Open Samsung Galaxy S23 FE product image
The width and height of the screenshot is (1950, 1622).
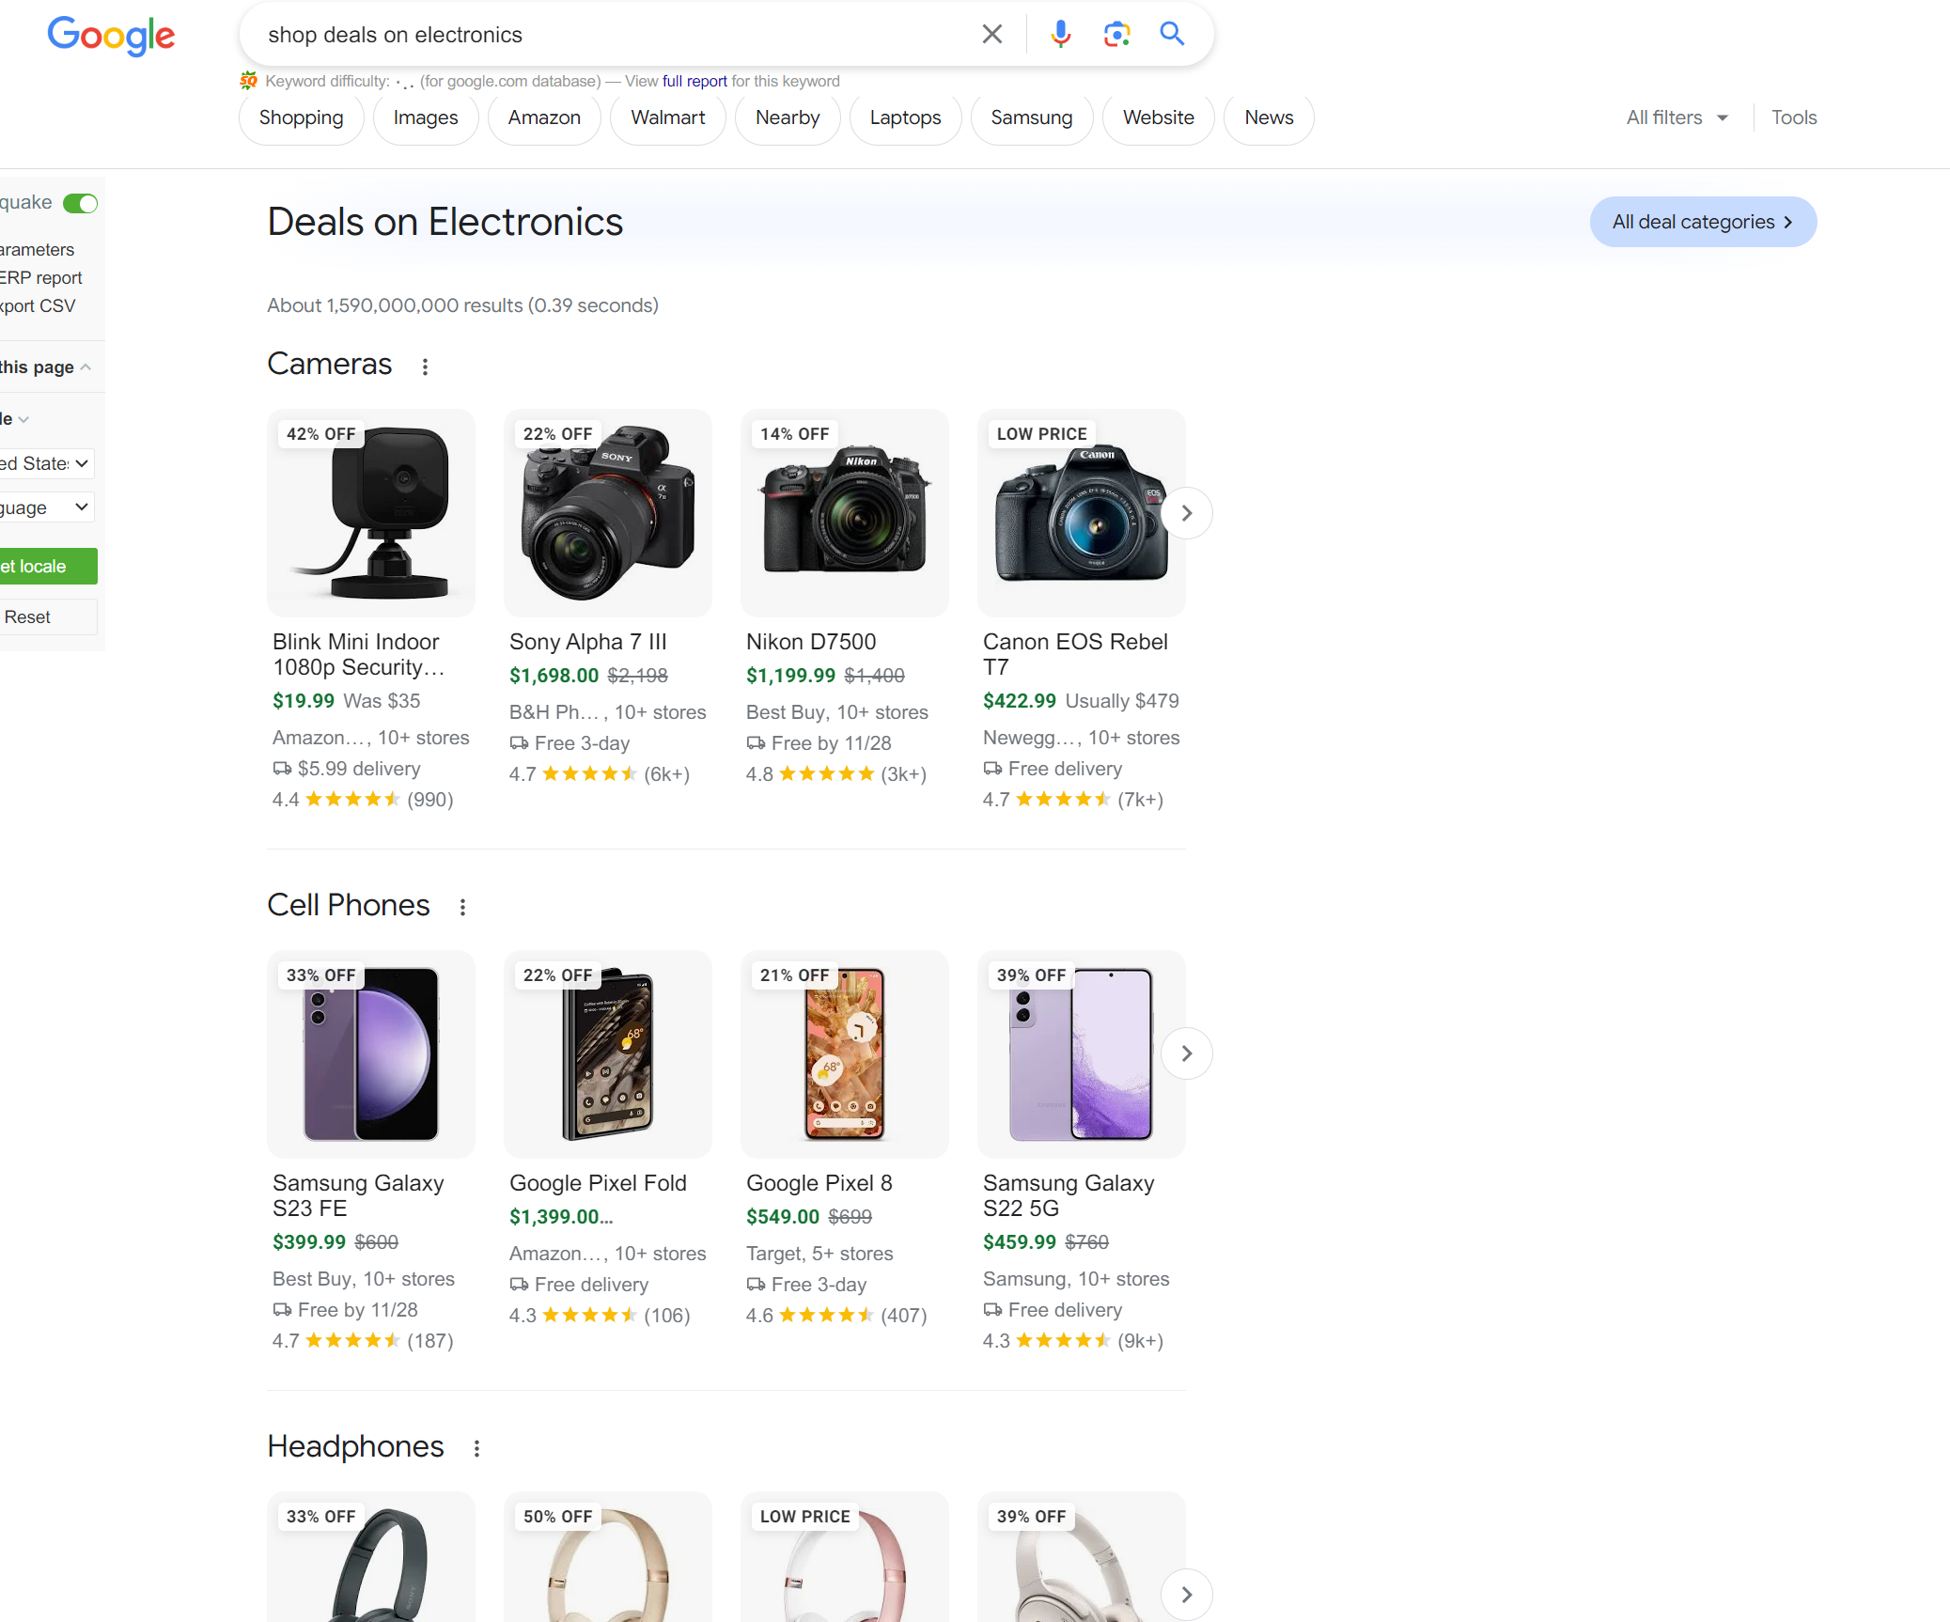pos(371,1053)
